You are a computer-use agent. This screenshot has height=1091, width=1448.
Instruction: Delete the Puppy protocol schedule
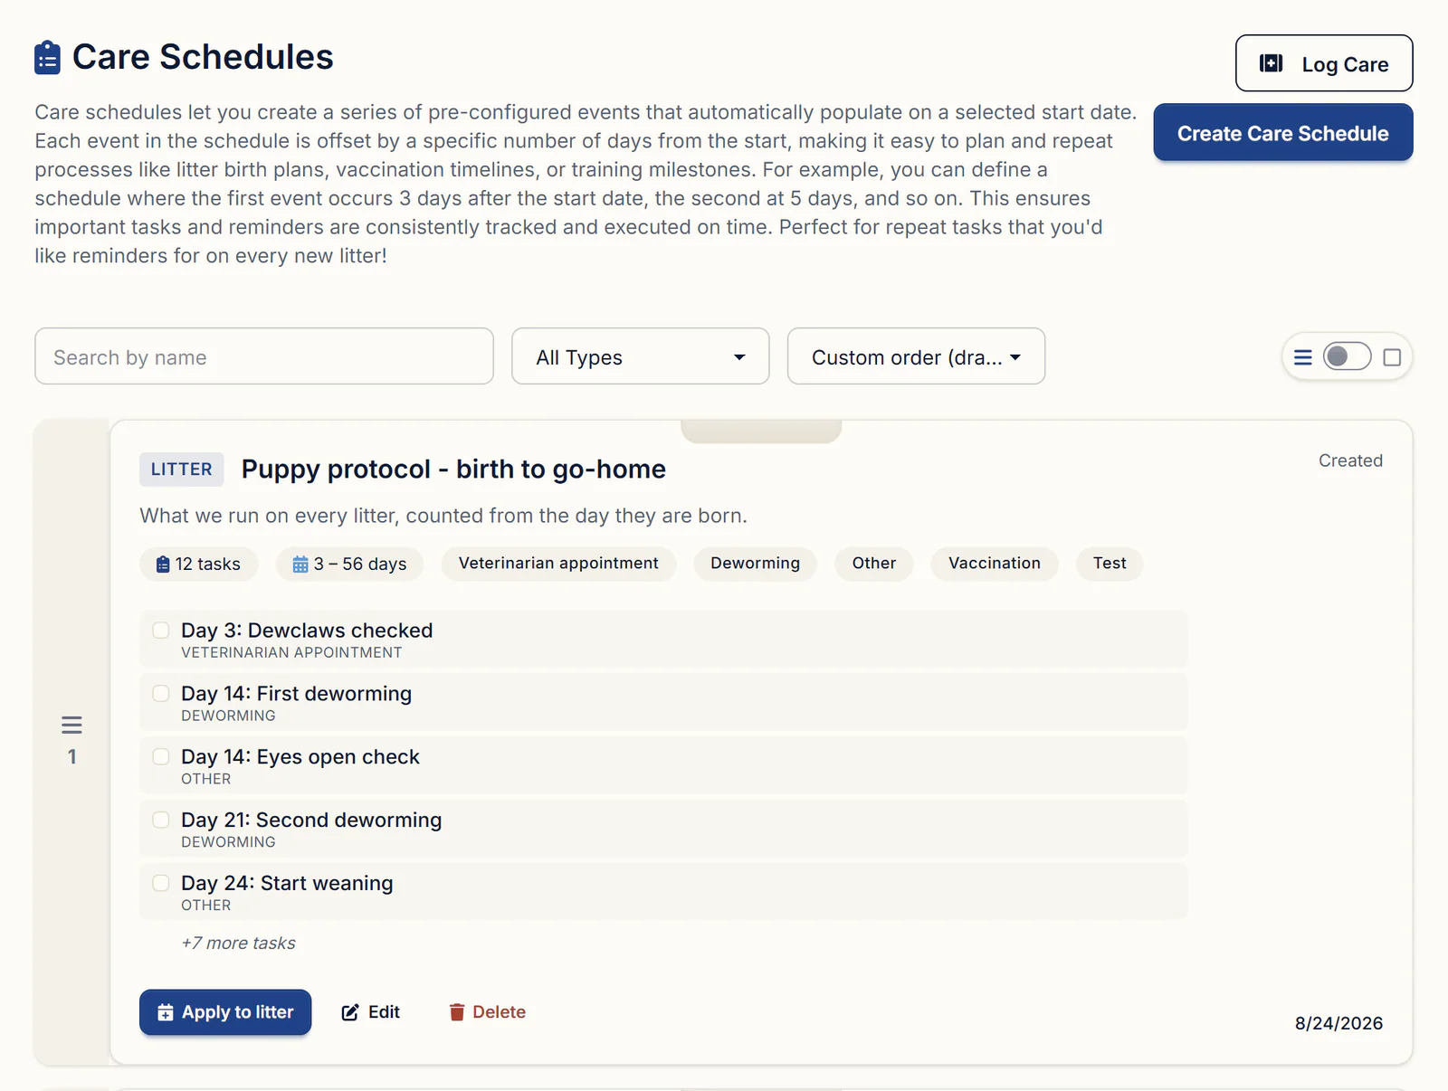tap(487, 1012)
